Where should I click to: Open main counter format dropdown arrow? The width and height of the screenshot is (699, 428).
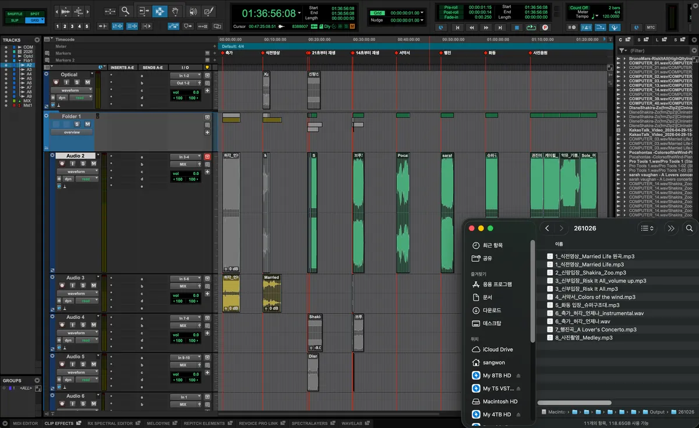click(x=299, y=13)
